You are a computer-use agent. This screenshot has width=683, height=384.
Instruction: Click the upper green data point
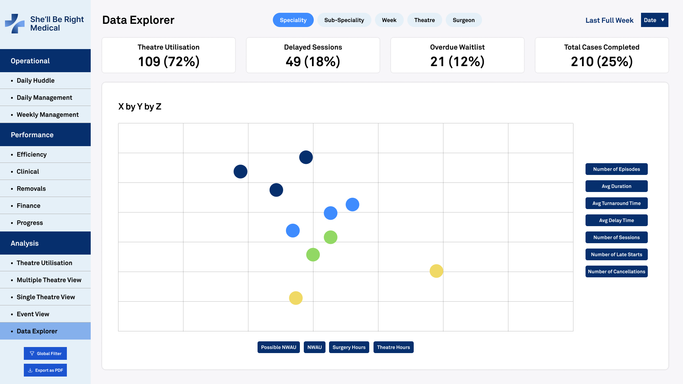click(330, 237)
